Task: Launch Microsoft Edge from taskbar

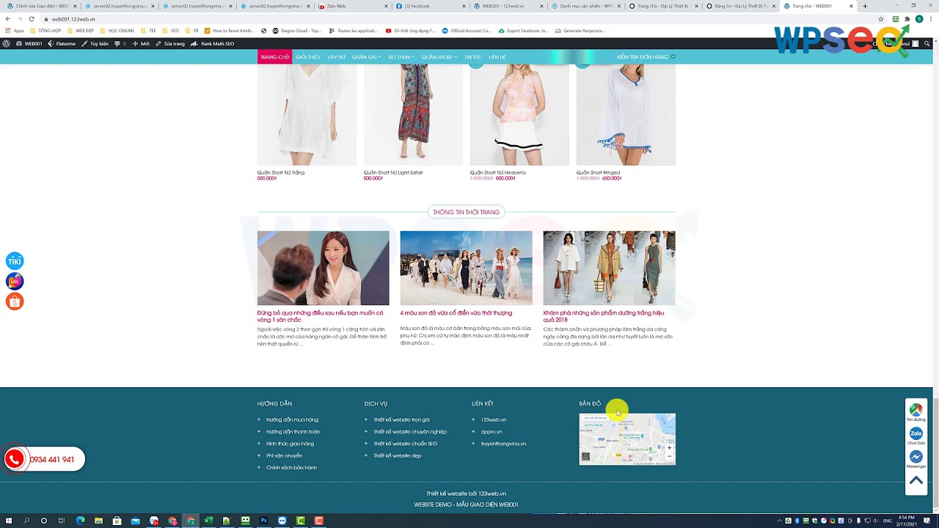Action: (x=80, y=521)
